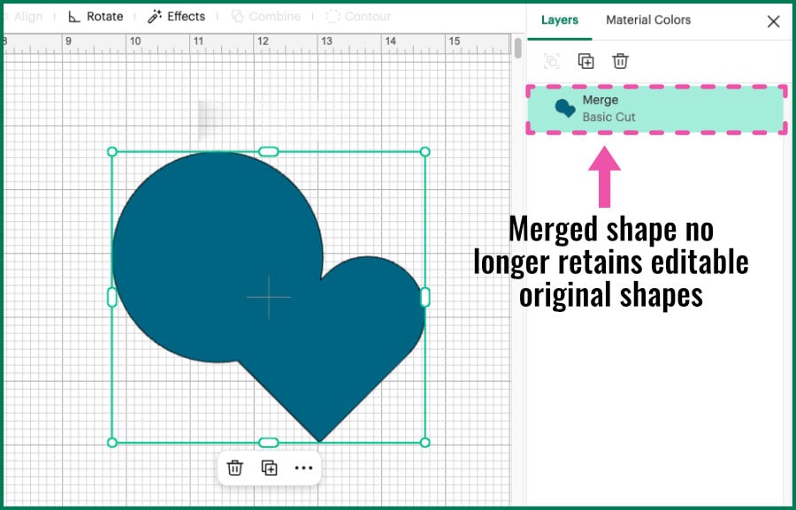Click the right middle selection handle

[x=425, y=297]
